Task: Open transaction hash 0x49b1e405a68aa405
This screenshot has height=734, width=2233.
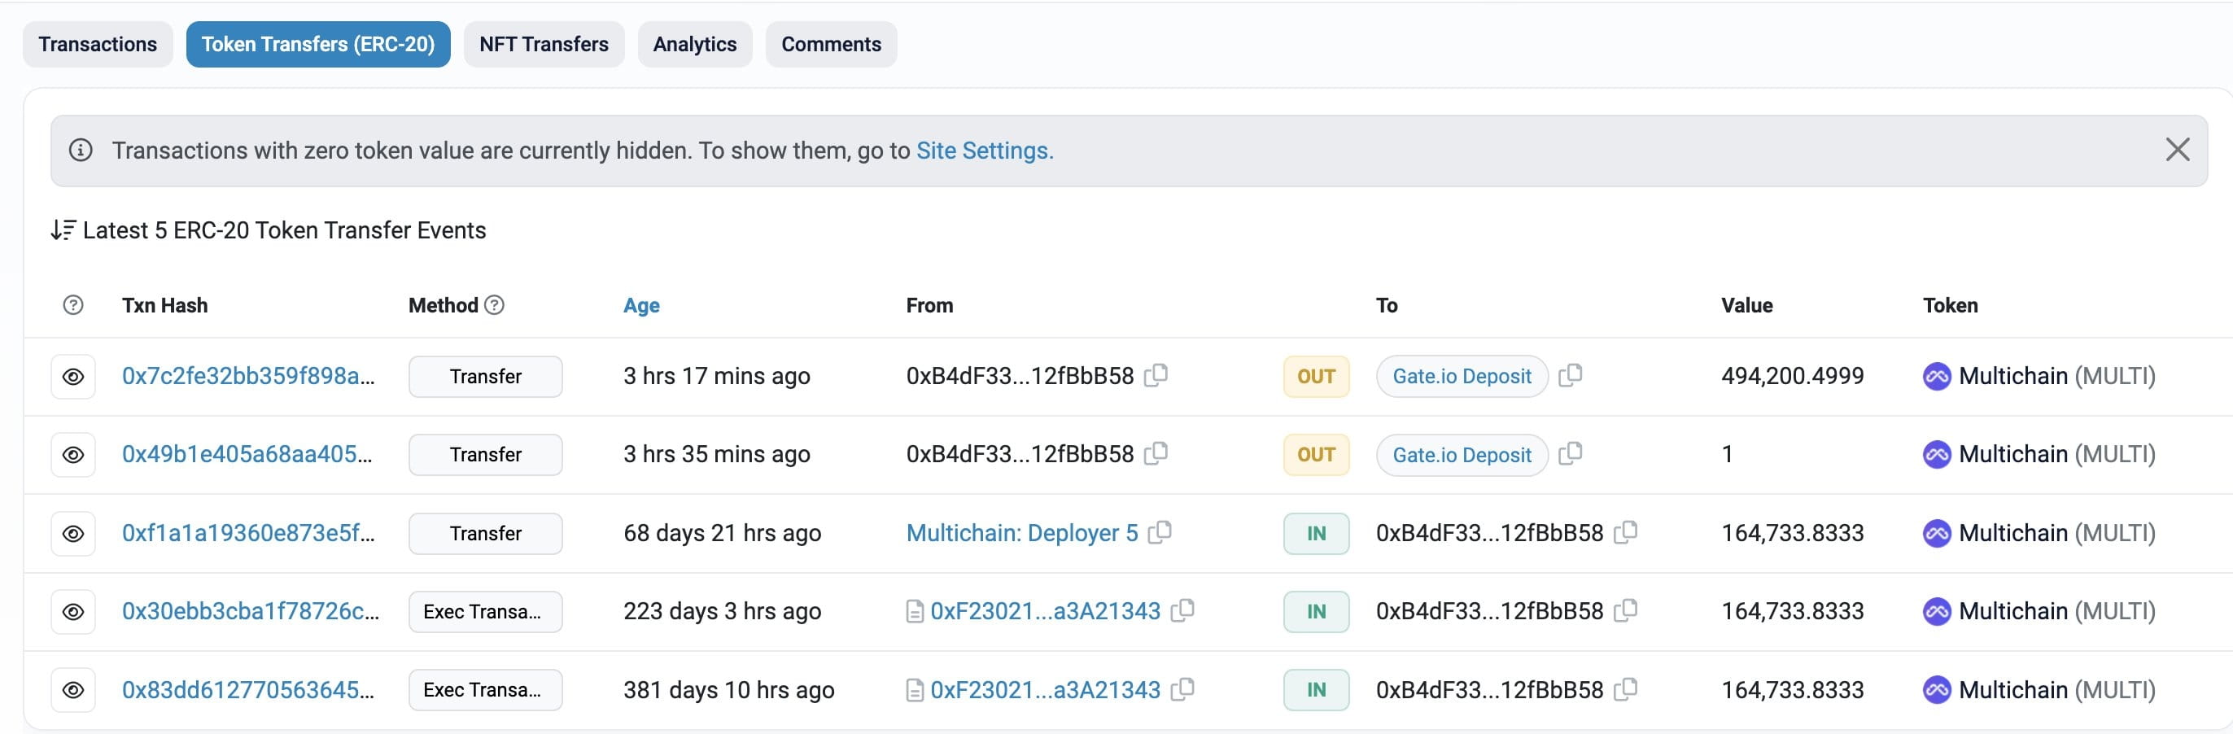Action: pyautogui.click(x=247, y=454)
